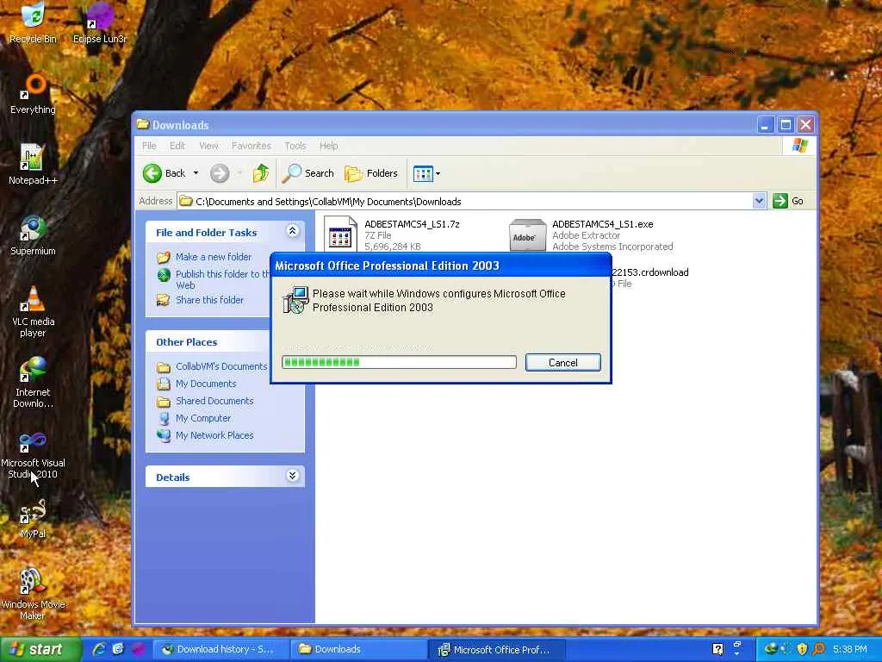Open the Tools menu
The image size is (882, 662).
click(x=295, y=146)
